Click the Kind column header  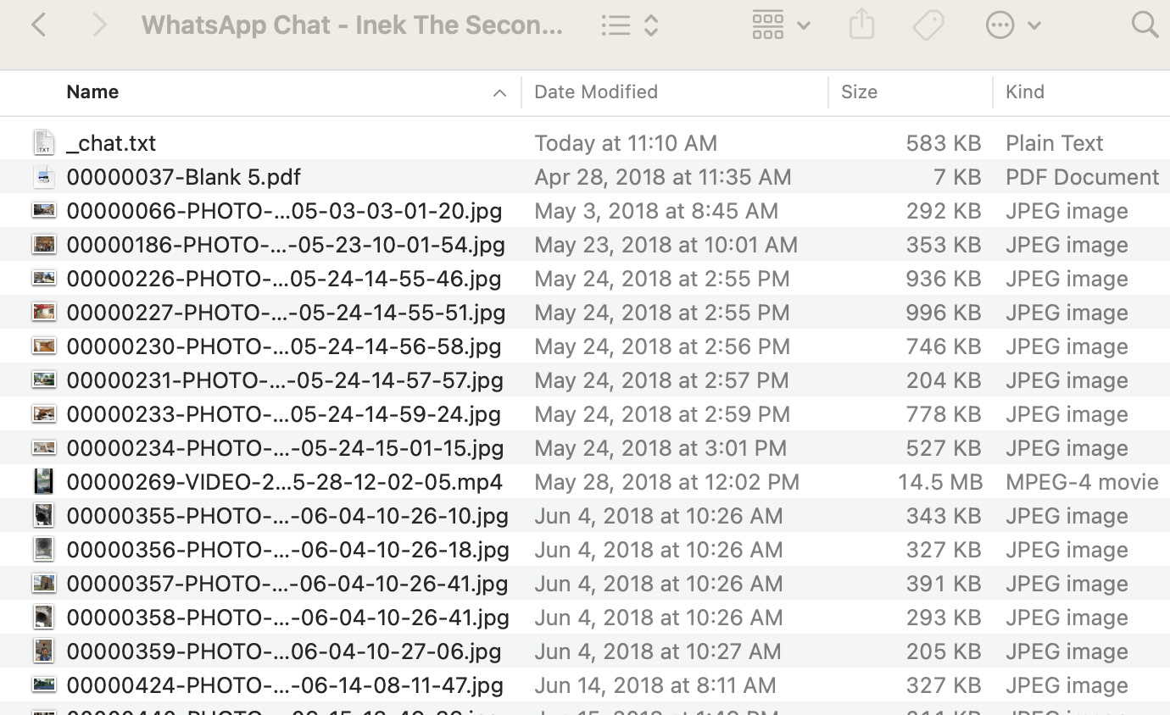pos(1025,91)
